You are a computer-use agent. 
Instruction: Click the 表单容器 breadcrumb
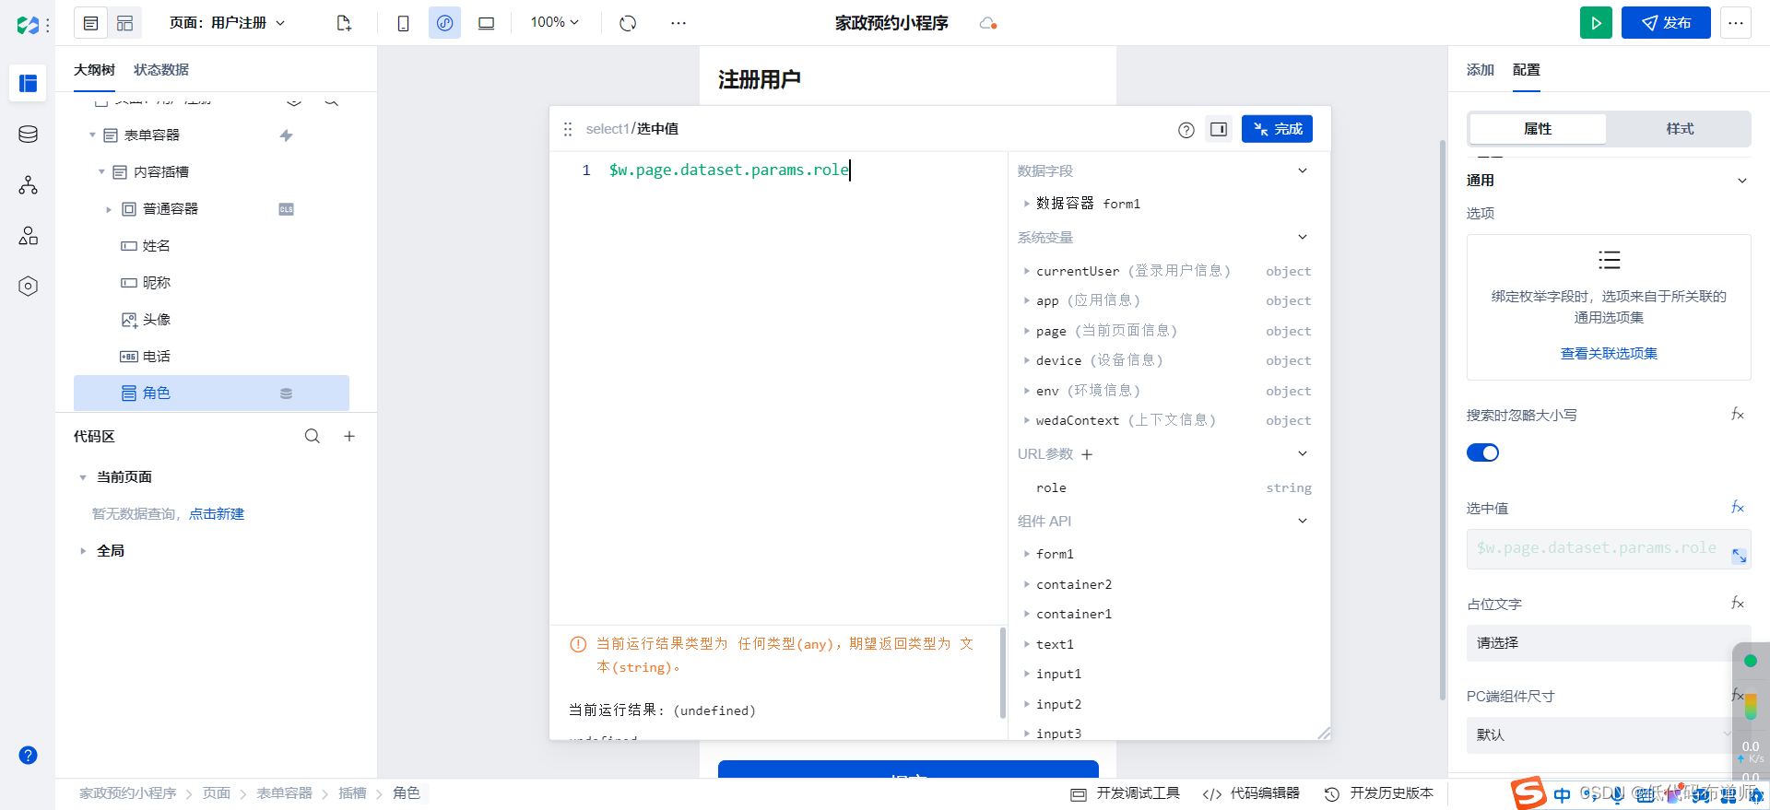pos(284,793)
